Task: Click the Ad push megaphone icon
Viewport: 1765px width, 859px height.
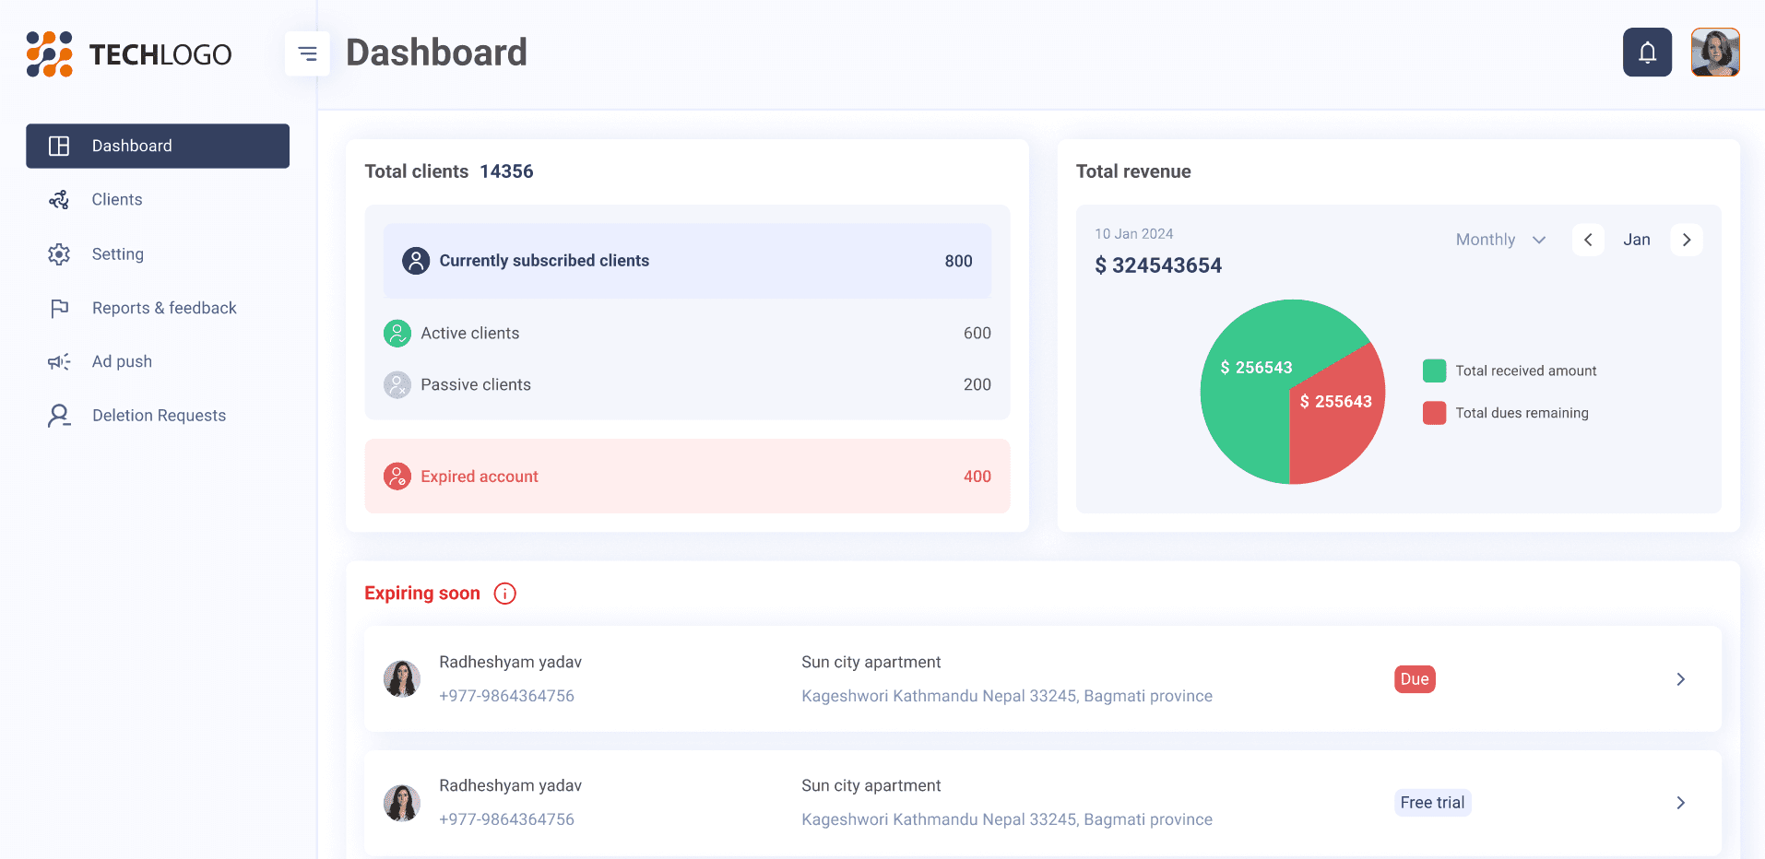Action: pyautogui.click(x=59, y=362)
